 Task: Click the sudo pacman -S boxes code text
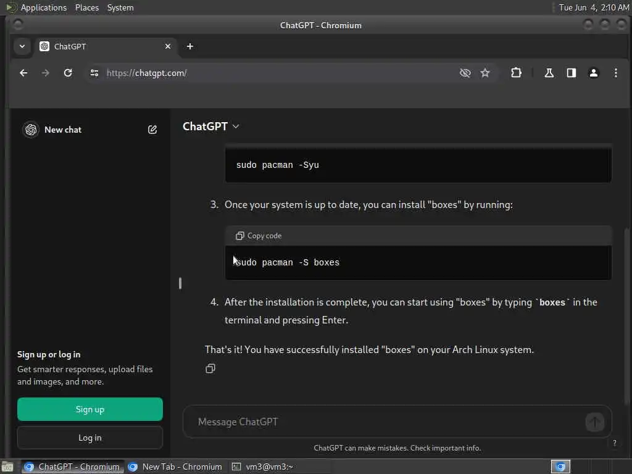[x=288, y=263]
